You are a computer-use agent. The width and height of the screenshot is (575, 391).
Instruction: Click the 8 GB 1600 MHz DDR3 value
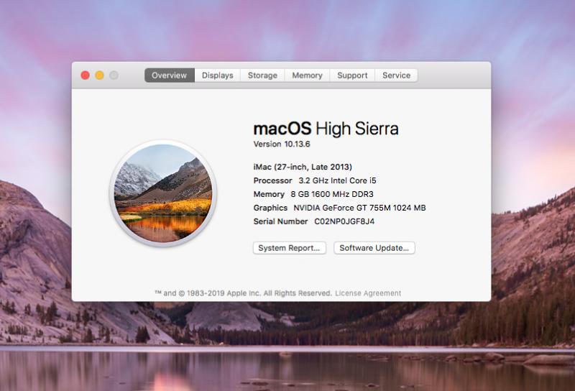click(x=332, y=194)
